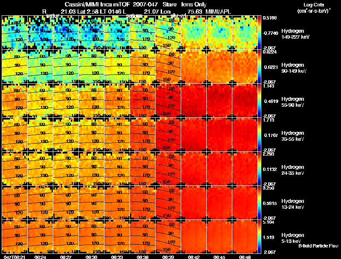This screenshot has width=341, height=259.
Task: Open the 13-24 keV panel at 06:36
Action: click(142, 203)
